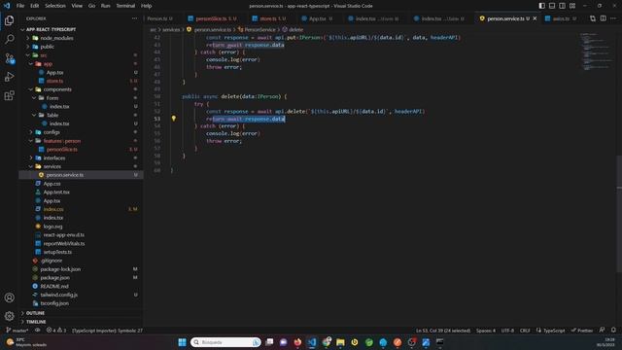Viewport: 622px width, 350px height.
Task: Open the terminal app in taskbar
Action: [440, 342]
